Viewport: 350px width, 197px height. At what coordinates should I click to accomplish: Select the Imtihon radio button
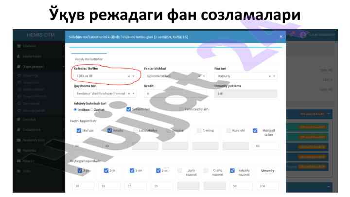coord(75,109)
